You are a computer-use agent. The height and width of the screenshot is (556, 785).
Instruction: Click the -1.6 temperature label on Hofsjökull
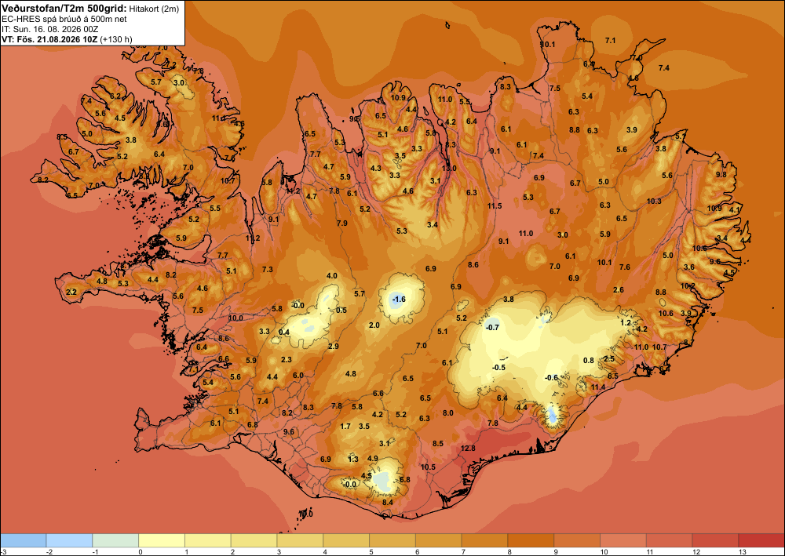pyautogui.click(x=399, y=299)
